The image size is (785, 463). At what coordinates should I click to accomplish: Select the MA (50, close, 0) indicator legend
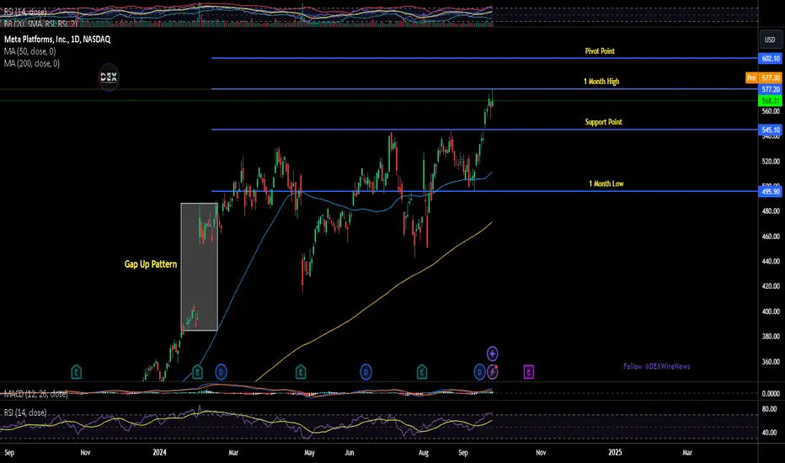30,51
